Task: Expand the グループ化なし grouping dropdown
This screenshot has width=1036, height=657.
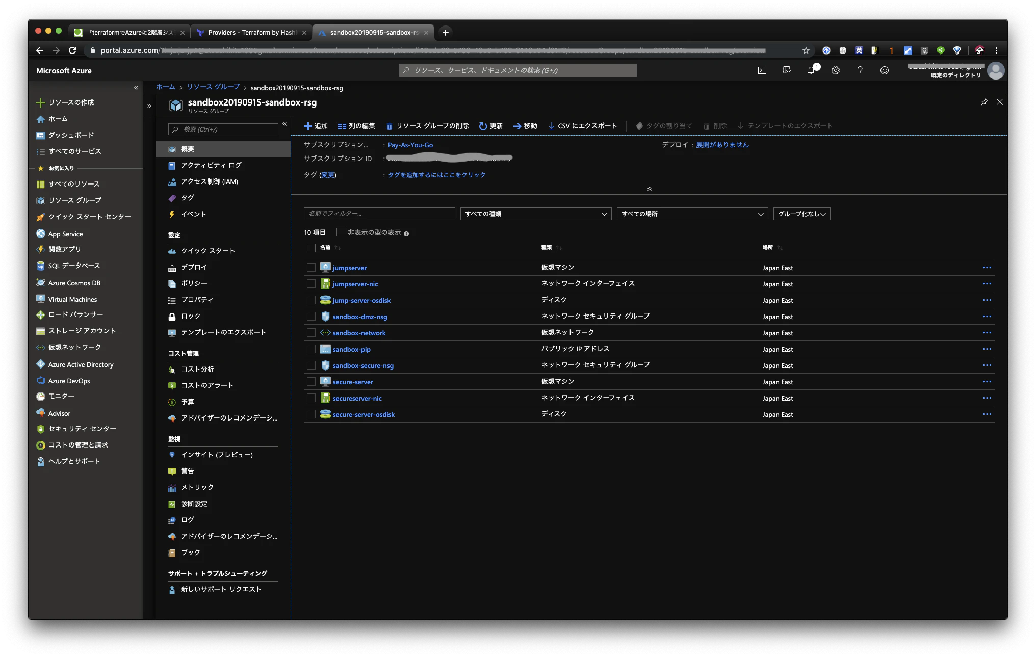Action: [801, 214]
